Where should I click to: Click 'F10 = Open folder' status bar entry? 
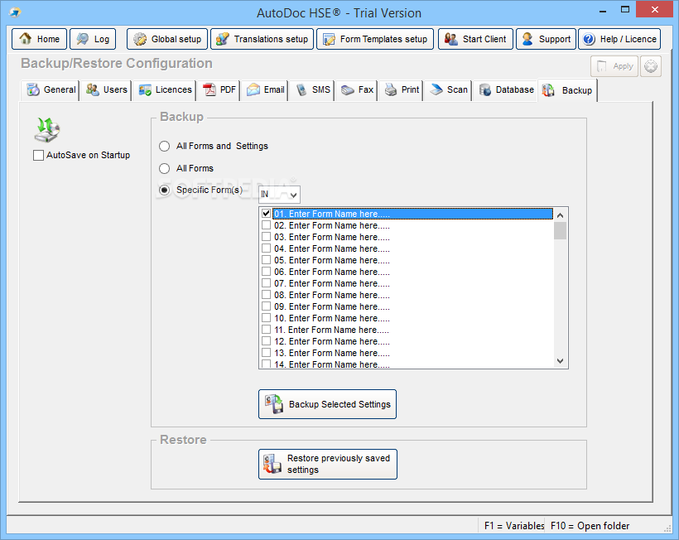pyautogui.click(x=590, y=526)
